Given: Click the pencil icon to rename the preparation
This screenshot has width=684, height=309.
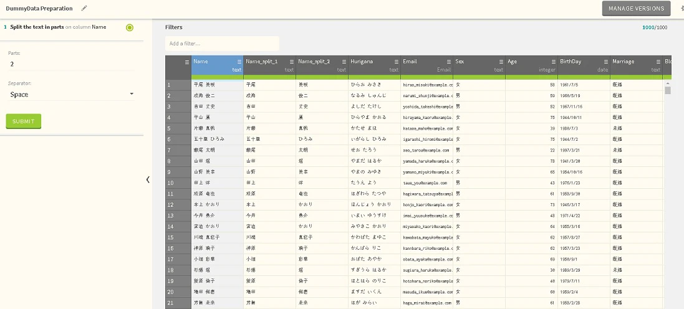Looking at the screenshot, I should [x=84, y=8].
